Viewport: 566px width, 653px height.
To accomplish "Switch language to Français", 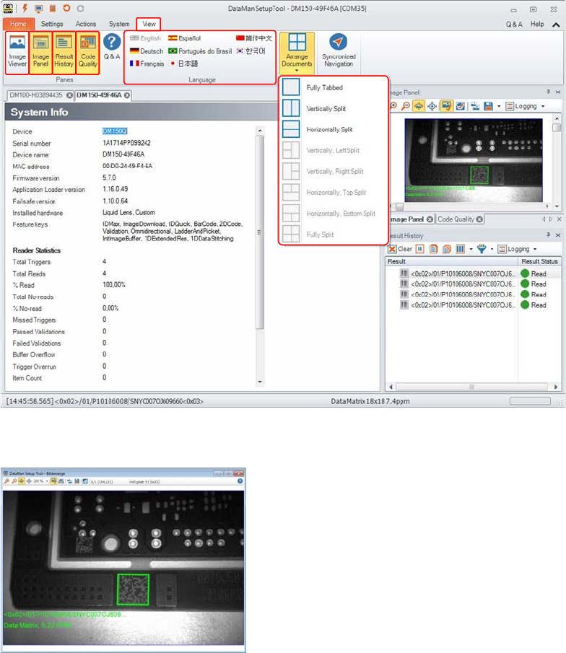I will [x=147, y=63].
